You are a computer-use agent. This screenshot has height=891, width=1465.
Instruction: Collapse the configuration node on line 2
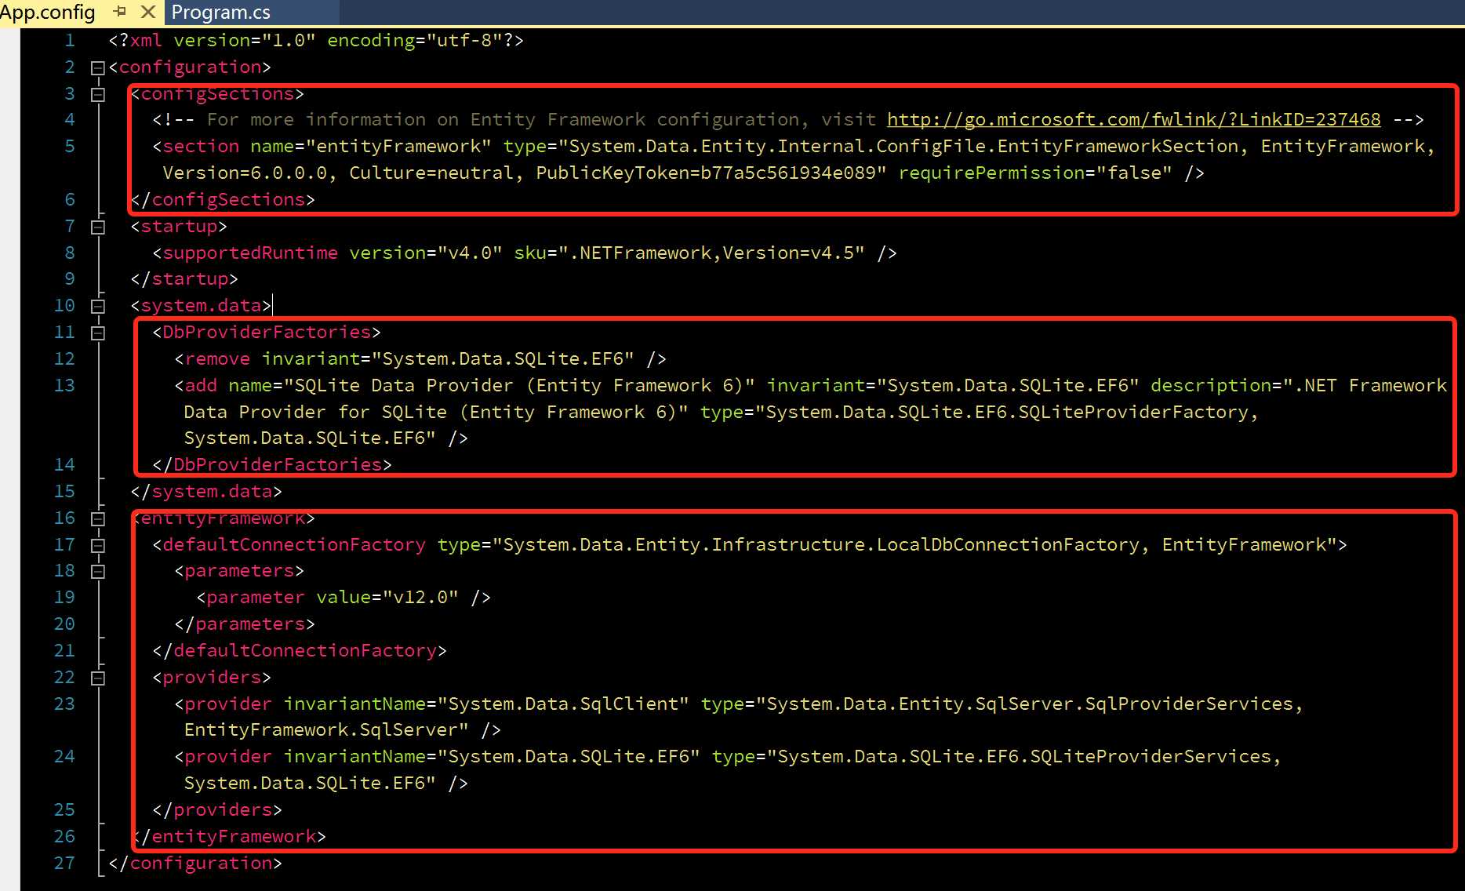pyautogui.click(x=98, y=68)
